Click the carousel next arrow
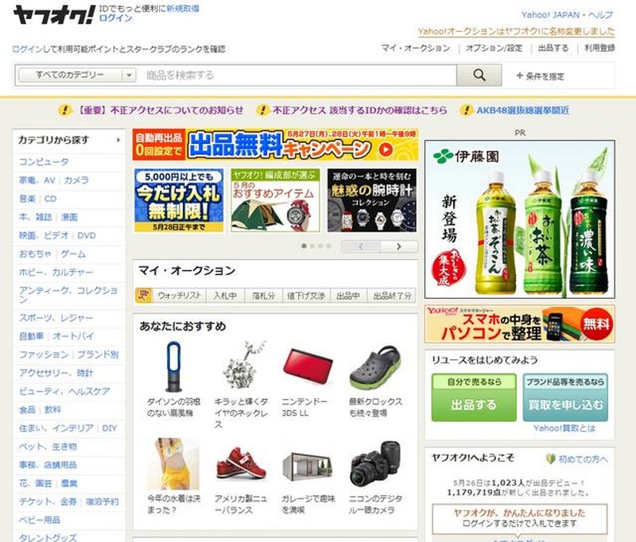Viewport: 636px width, 542px height. point(399,246)
